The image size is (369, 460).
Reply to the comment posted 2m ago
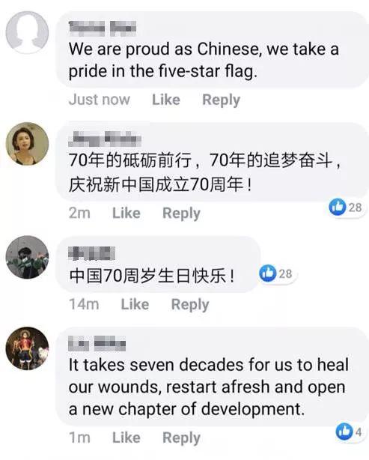click(x=181, y=214)
